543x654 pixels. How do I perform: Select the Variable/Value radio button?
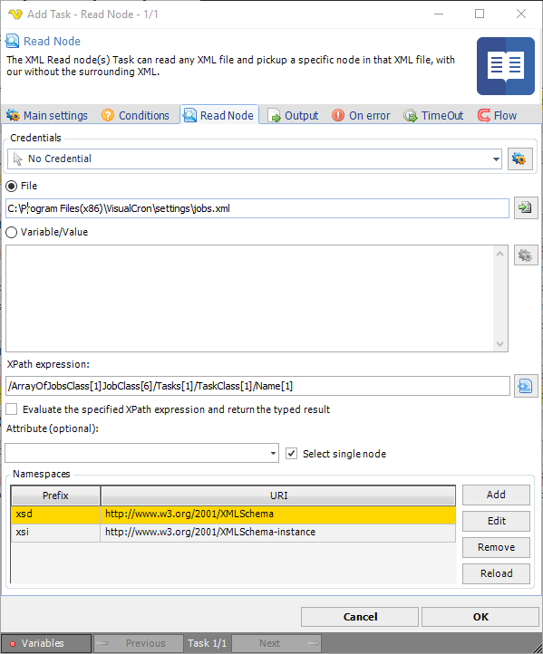tap(12, 232)
